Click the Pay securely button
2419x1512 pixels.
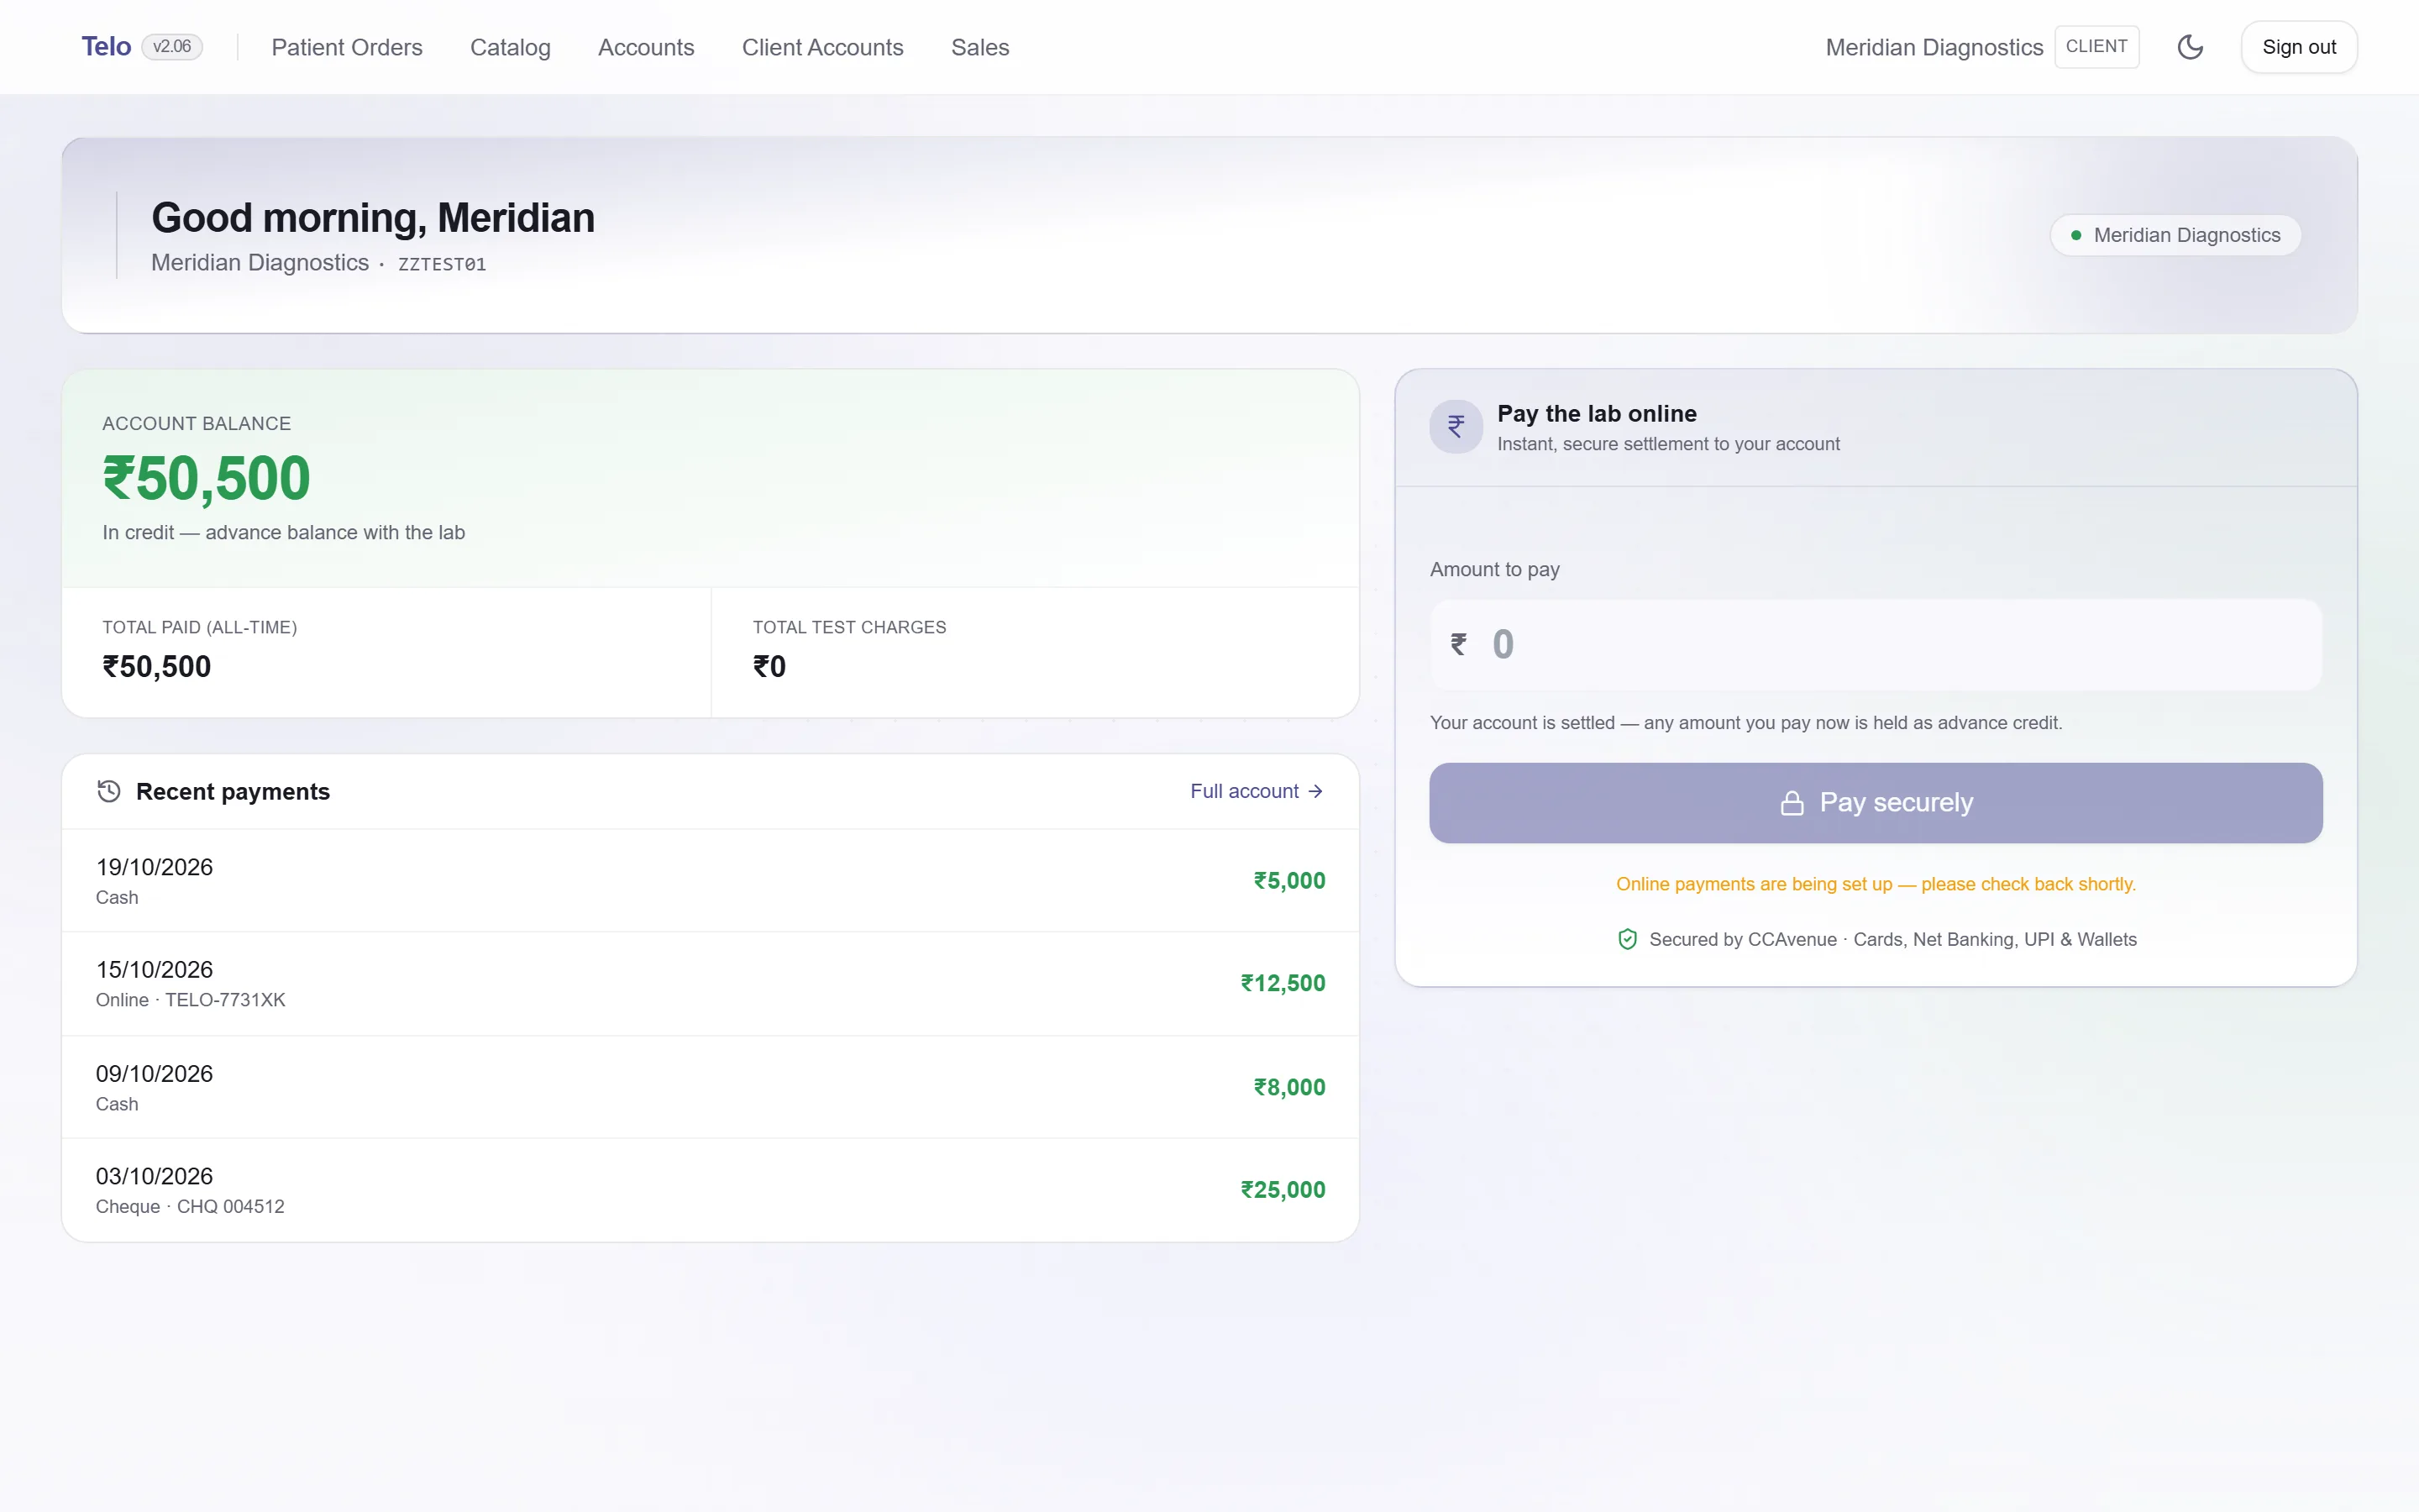pyautogui.click(x=1876, y=803)
